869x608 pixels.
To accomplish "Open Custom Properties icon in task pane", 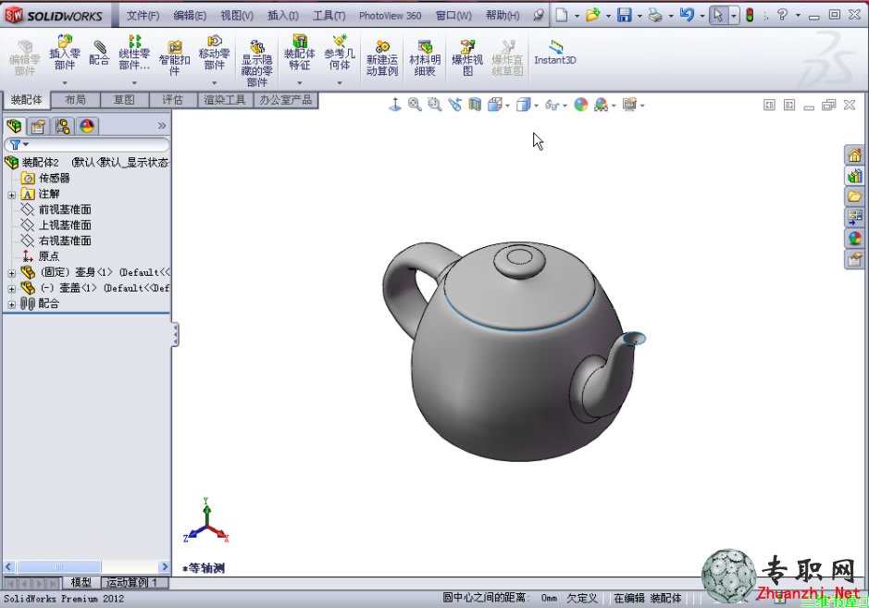I will tap(854, 259).
